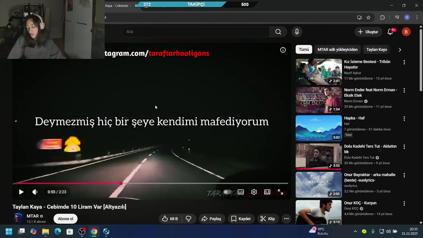The width and height of the screenshot is (423, 238).
Task: Open options menu for Hapka - Haf
Action: pyautogui.click(x=404, y=118)
